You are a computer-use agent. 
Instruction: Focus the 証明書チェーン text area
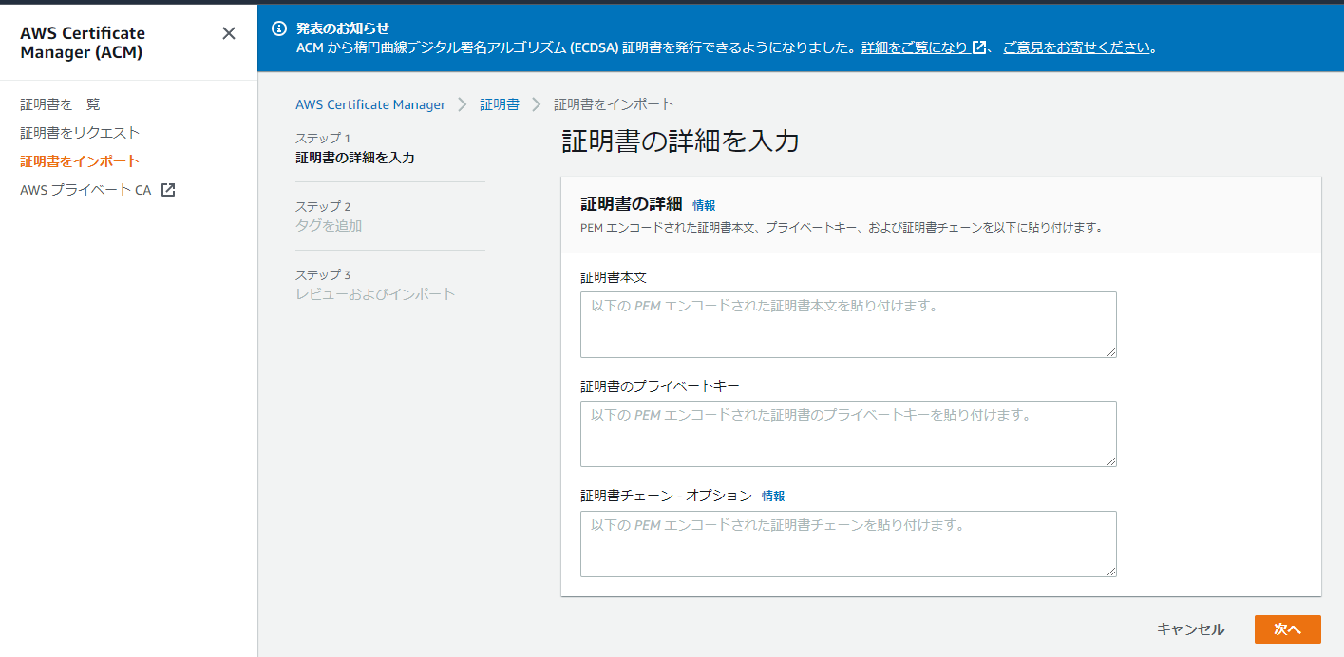(848, 544)
